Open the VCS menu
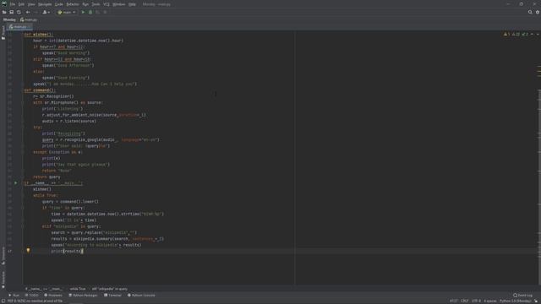 pyautogui.click(x=107, y=4)
